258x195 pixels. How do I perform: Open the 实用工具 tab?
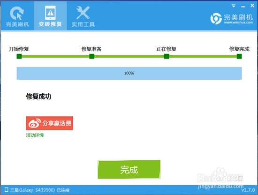(83, 16)
